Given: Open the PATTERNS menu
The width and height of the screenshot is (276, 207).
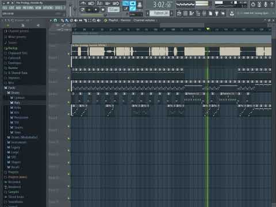Looking at the screenshot, I should click(x=28, y=8).
